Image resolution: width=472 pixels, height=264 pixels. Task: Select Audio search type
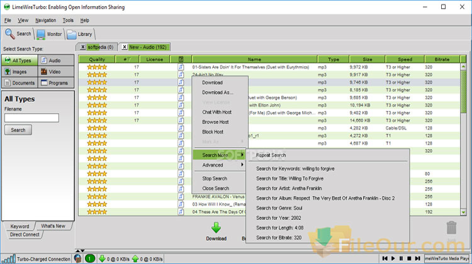click(x=56, y=60)
